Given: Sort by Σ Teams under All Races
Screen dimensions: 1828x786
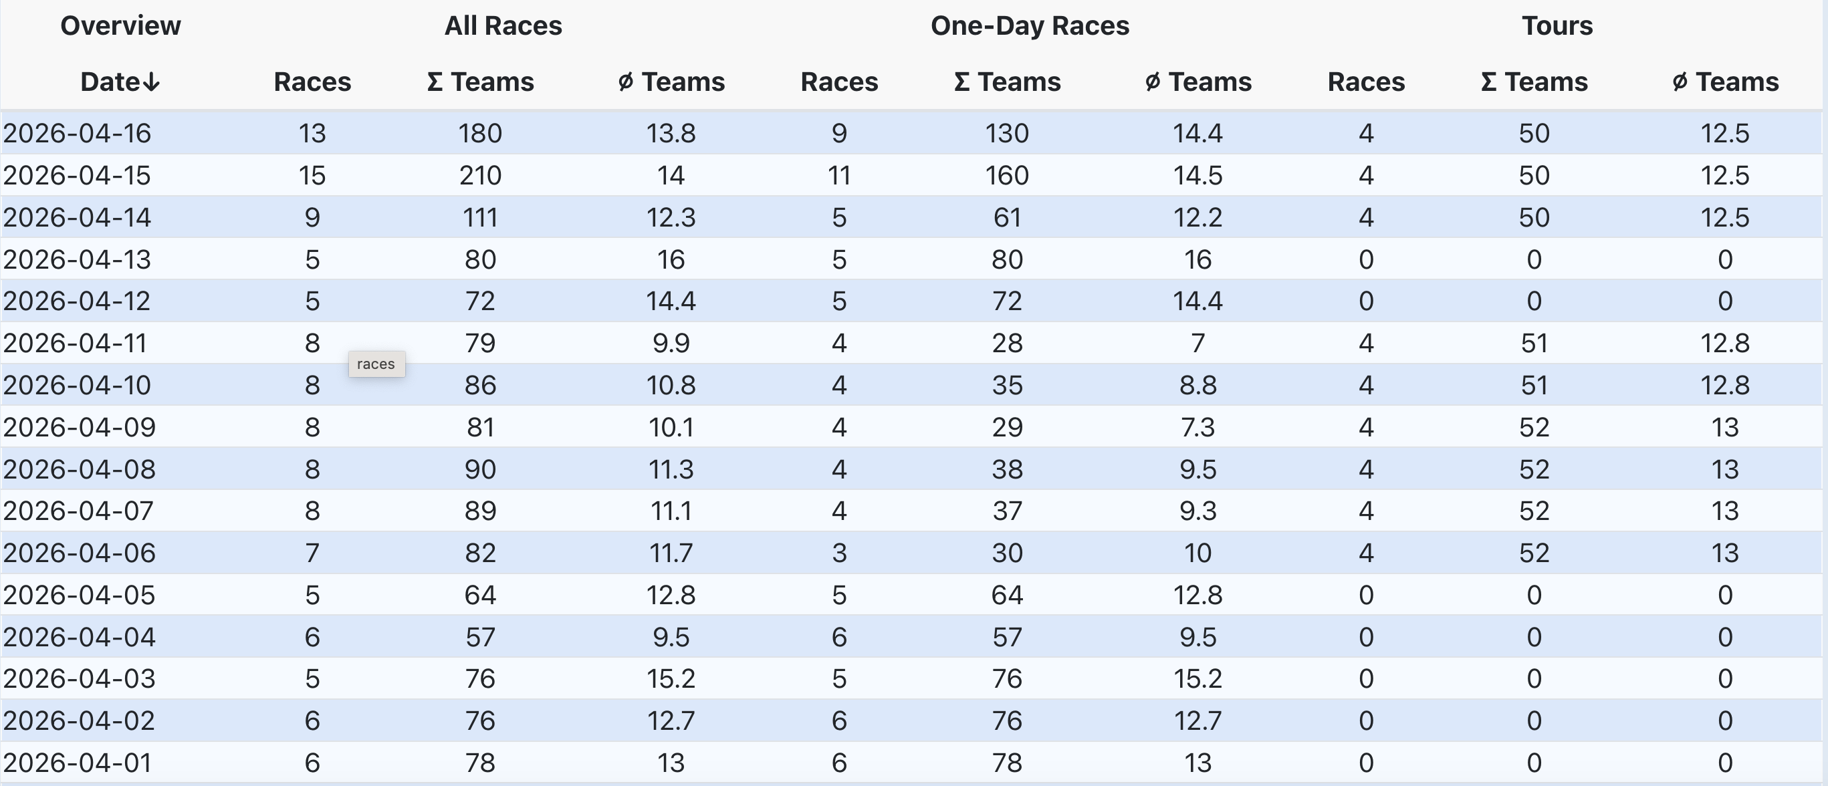Looking at the screenshot, I should [x=481, y=82].
